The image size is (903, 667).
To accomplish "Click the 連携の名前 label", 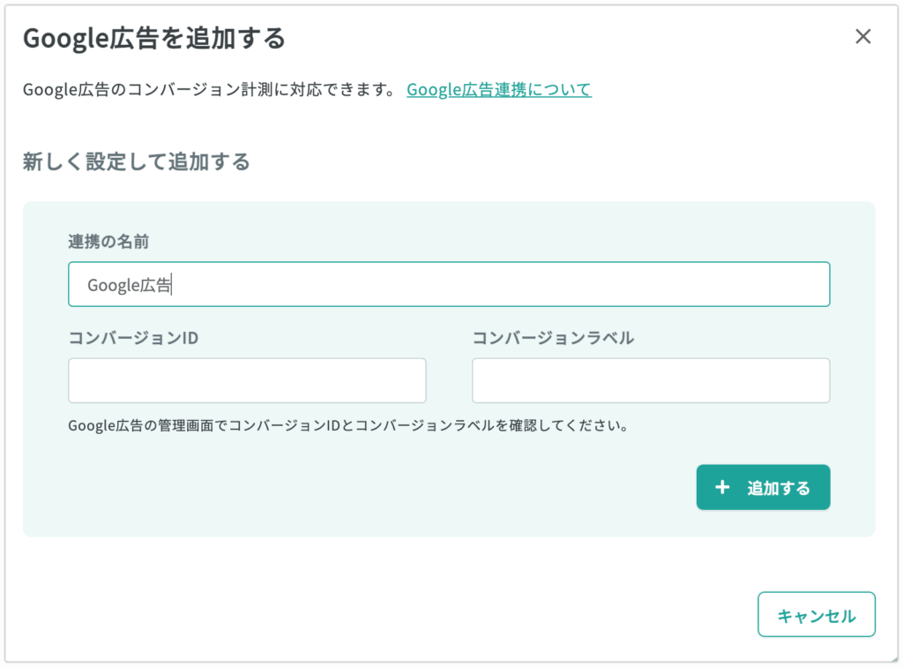I will (108, 242).
